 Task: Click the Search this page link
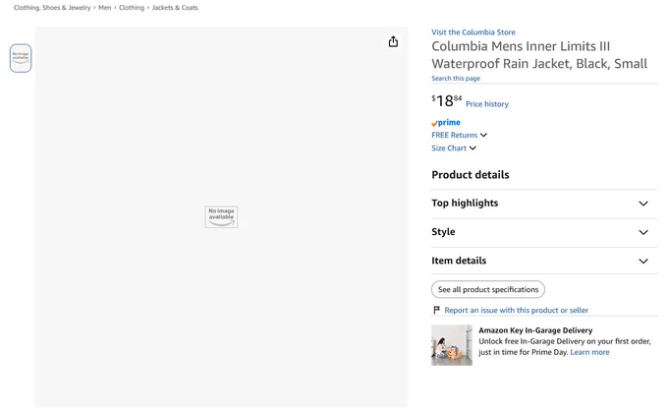click(x=456, y=79)
